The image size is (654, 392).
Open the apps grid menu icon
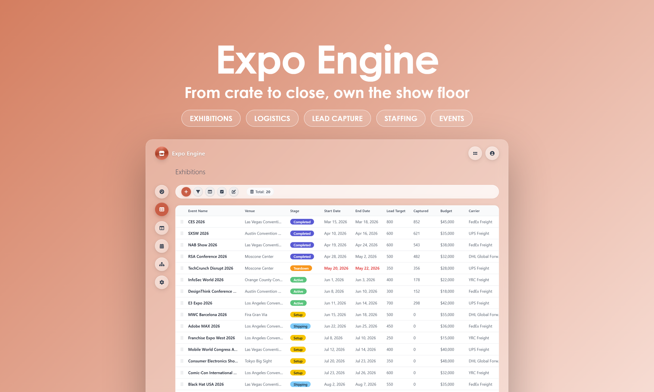[475, 153]
